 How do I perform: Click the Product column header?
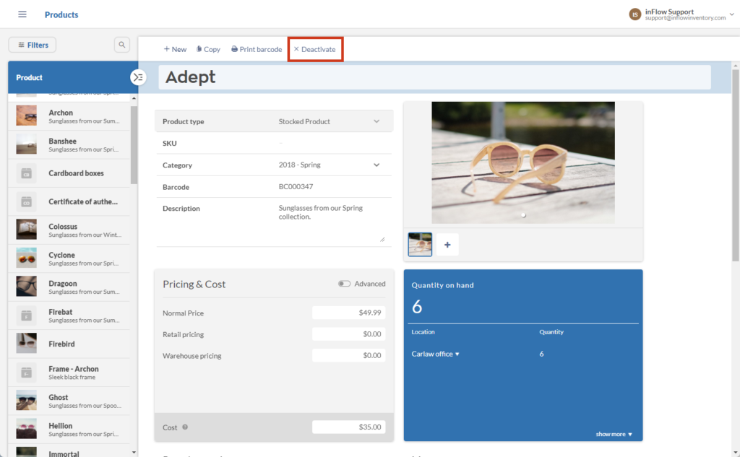click(29, 77)
